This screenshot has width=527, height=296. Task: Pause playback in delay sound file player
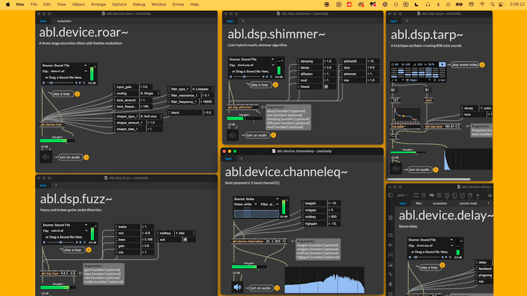point(410,257)
